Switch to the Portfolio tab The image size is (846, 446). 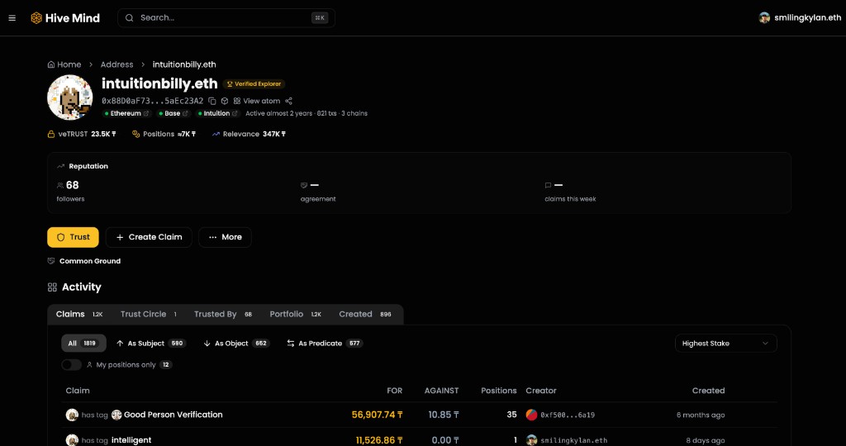(x=296, y=314)
